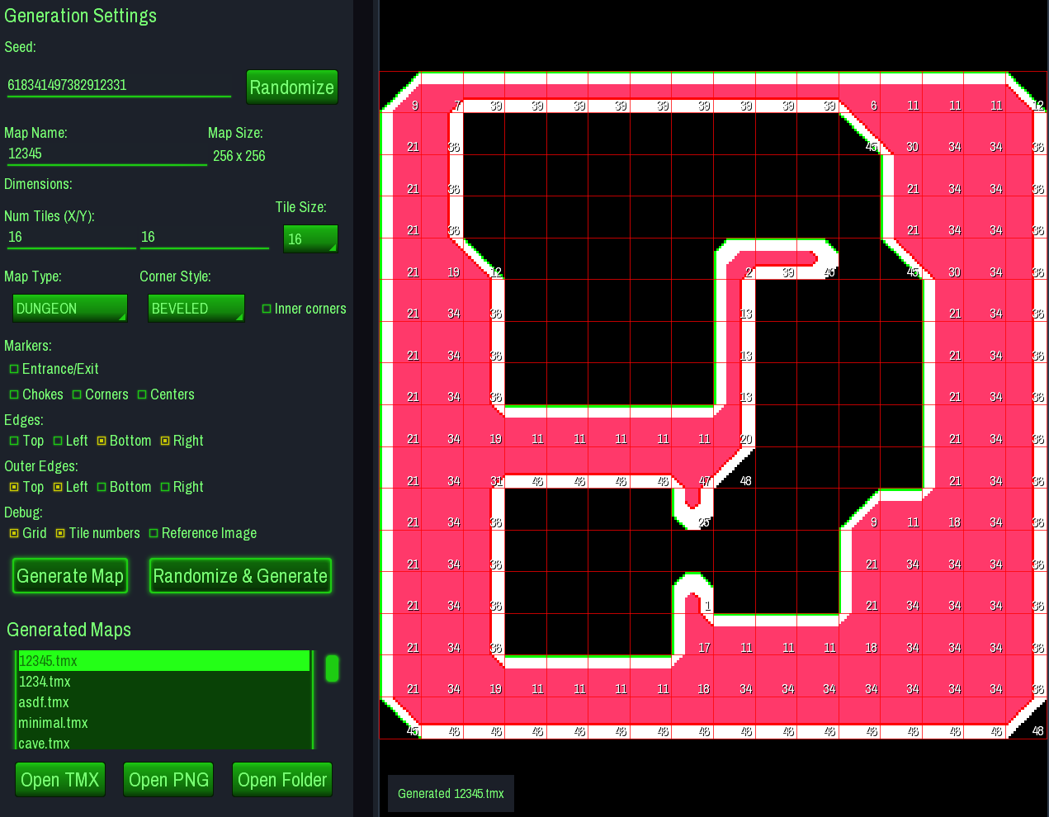Viewport: 1049px width, 817px height.
Task: Click the Open Folder button
Action: pyautogui.click(x=282, y=780)
